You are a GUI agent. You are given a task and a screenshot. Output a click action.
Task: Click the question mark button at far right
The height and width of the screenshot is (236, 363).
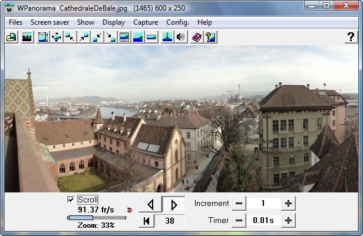(x=350, y=37)
